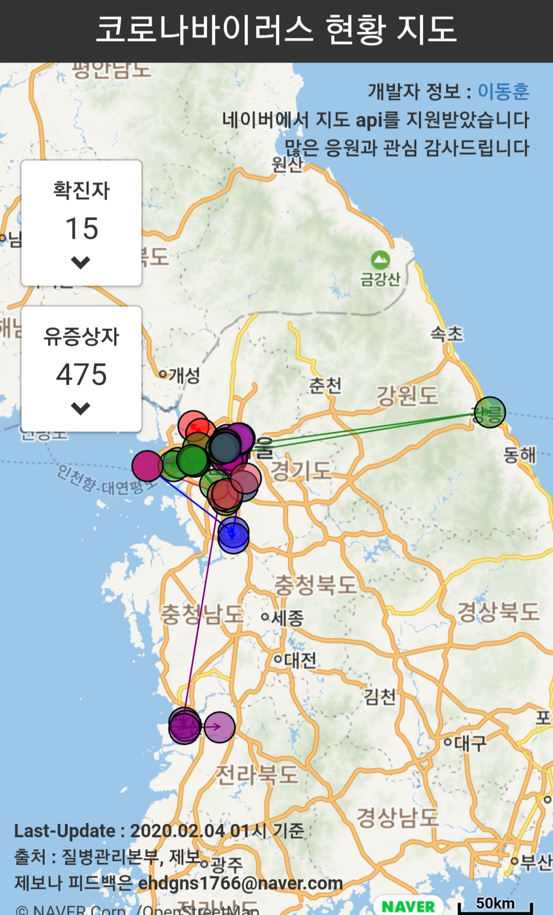Tap the 대전 city label on map
Image resolution: width=553 pixels, height=915 pixels.
coord(295,659)
